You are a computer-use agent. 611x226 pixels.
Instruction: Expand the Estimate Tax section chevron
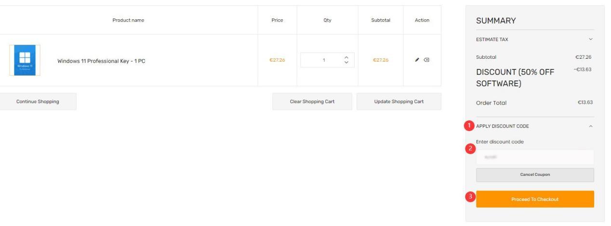[591, 39]
